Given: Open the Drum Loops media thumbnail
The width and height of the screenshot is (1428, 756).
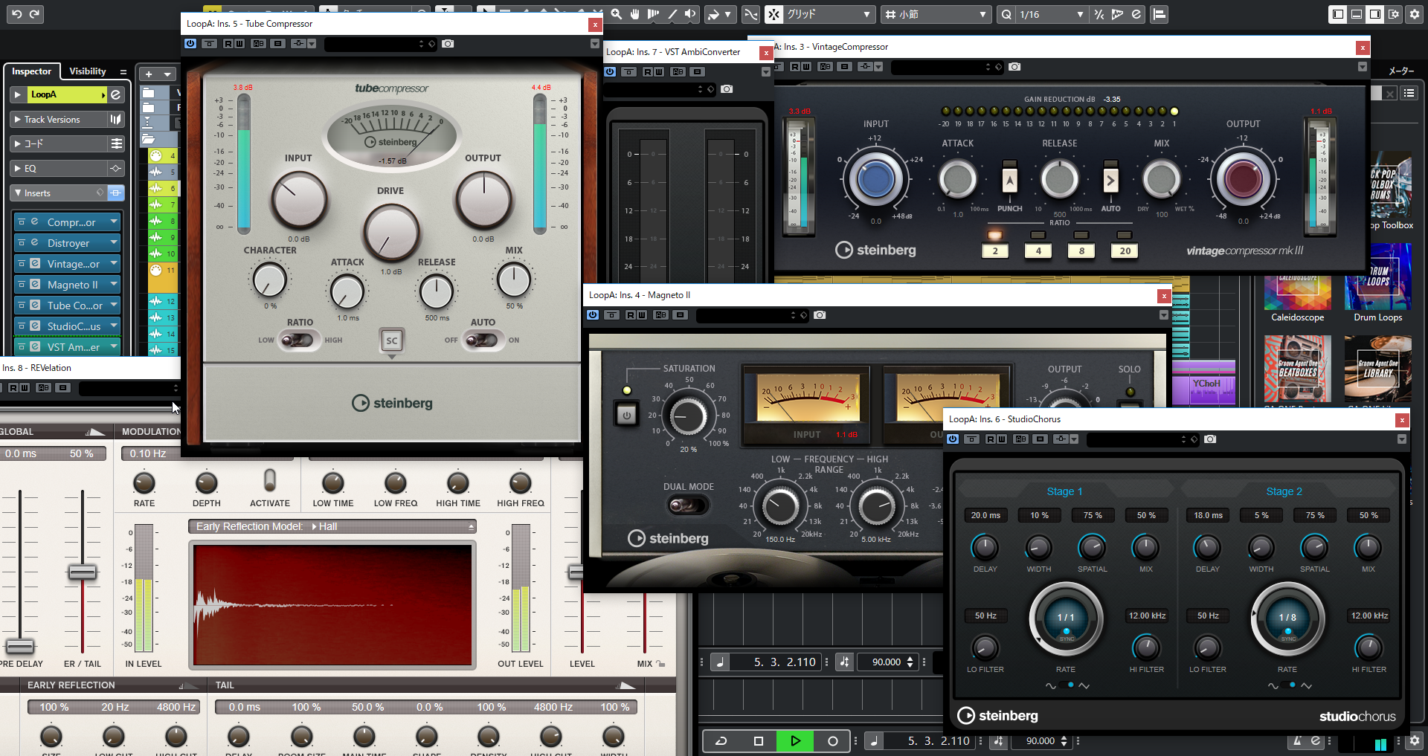Looking at the screenshot, I should tap(1377, 292).
